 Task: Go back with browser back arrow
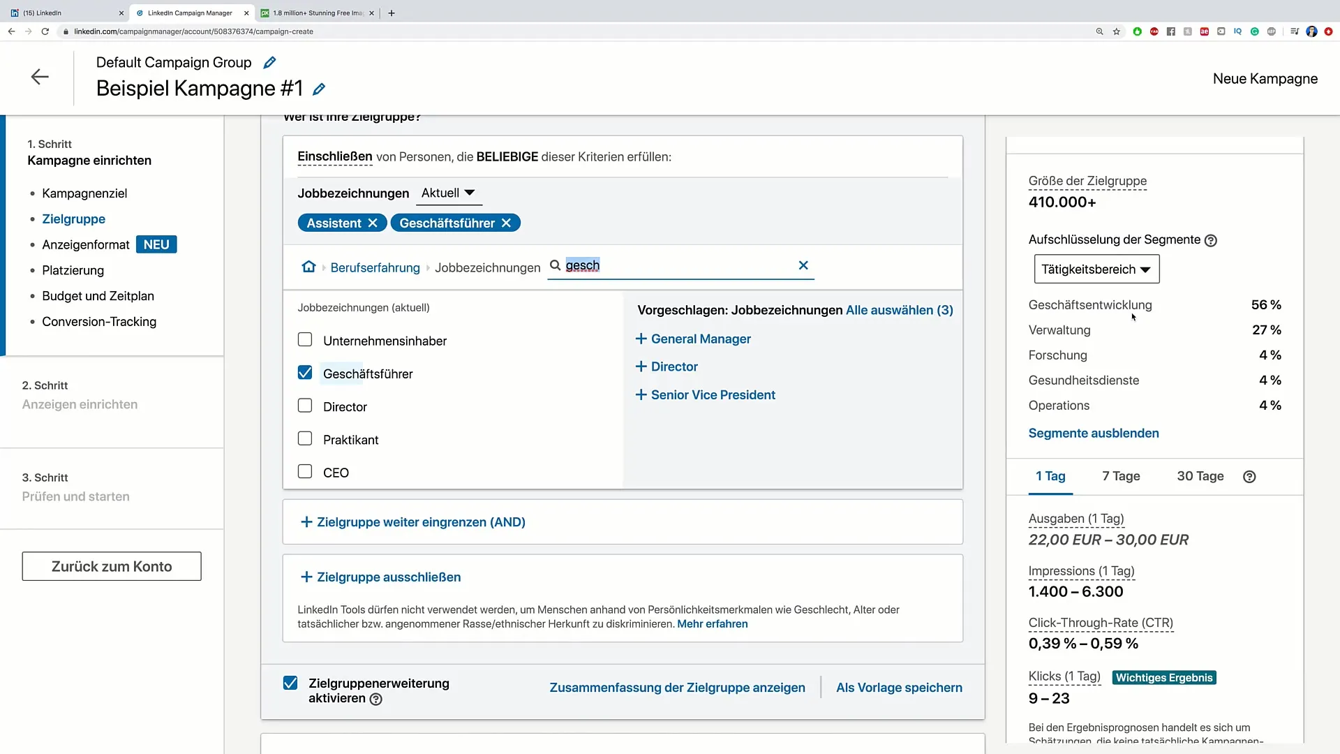(x=11, y=31)
